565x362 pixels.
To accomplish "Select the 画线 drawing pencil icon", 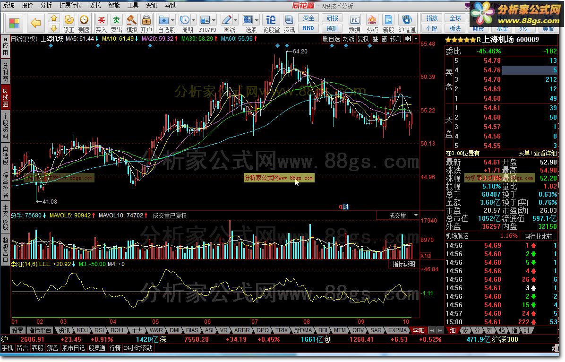I will coord(227,20).
